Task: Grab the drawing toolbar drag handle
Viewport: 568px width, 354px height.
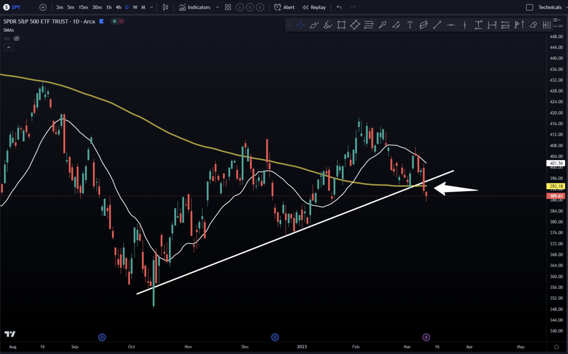Action: [x=289, y=25]
